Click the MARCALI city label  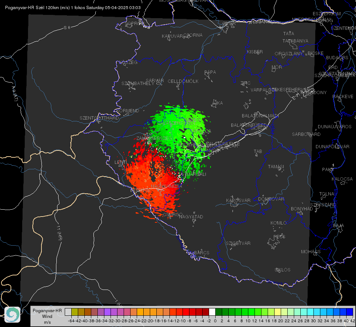197,174
